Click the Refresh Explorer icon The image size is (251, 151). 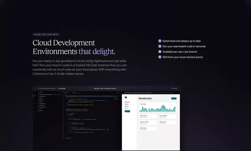[x=57, y=95]
